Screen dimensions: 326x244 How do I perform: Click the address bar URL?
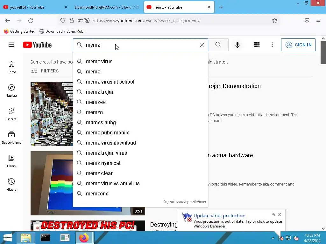146,21
